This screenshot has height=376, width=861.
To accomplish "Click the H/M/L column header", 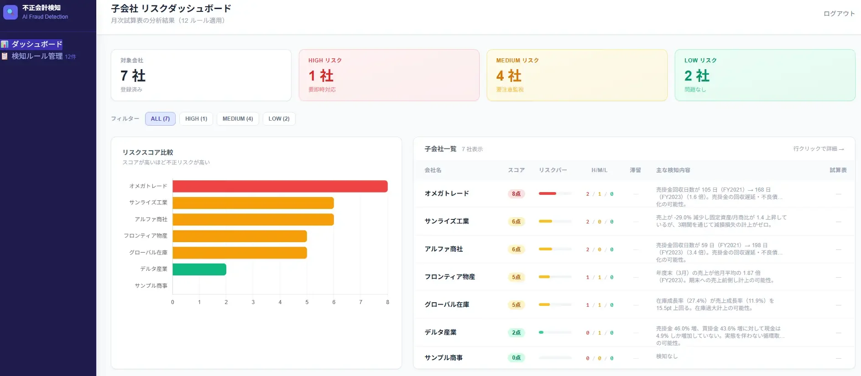I will coord(600,170).
